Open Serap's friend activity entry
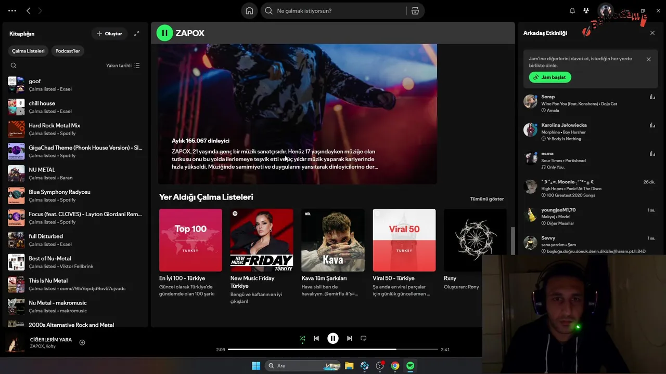Screen dimensions: 666x374 pyautogui.click(x=590, y=103)
